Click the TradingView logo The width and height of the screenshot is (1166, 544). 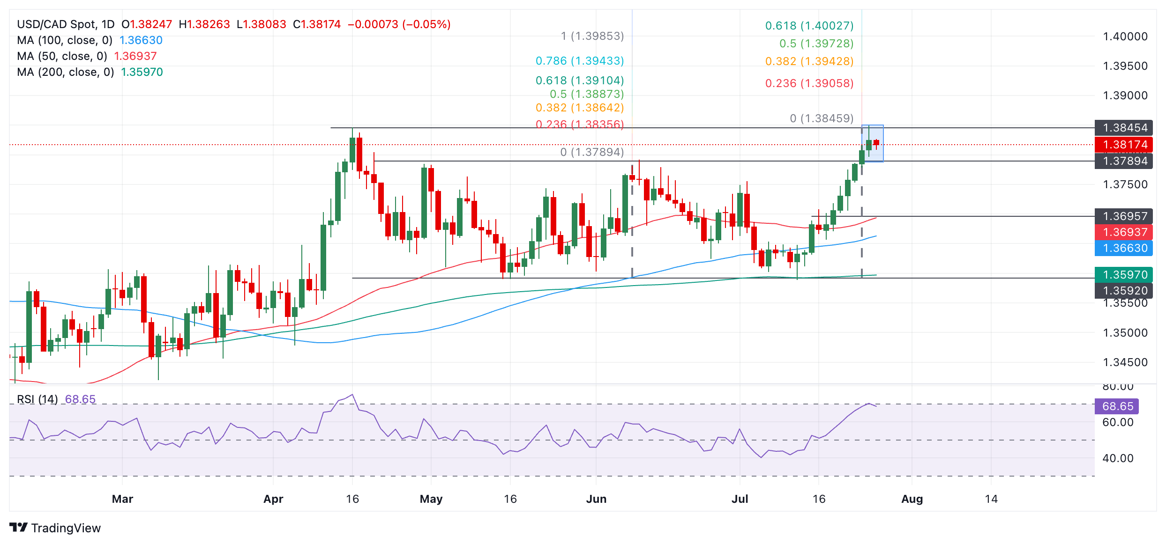pyautogui.click(x=55, y=528)
